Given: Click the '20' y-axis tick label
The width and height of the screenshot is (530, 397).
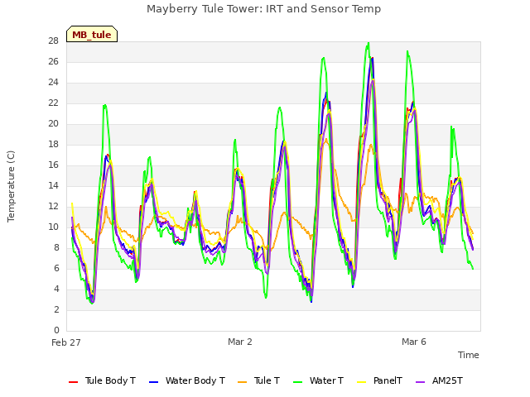Looking at the screenshot, I should pos(53,124).
